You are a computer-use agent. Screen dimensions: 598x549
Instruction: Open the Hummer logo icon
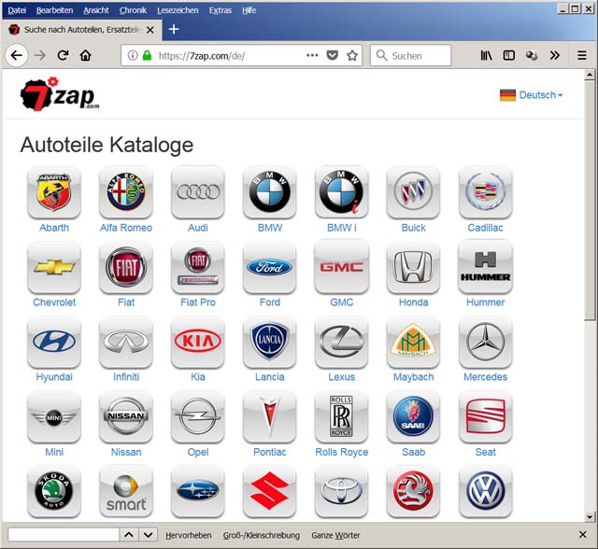486,267
